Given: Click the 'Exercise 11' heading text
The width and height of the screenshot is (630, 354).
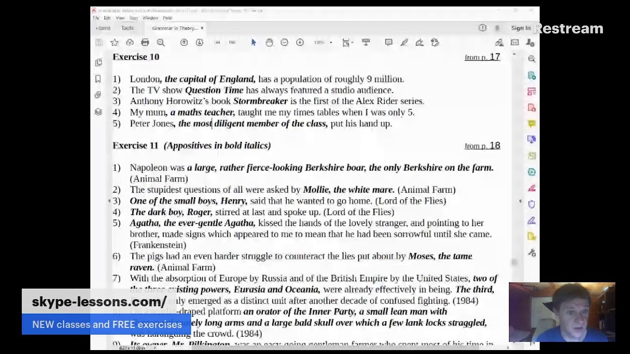Looking at the screenshot, I should point(135,146).
